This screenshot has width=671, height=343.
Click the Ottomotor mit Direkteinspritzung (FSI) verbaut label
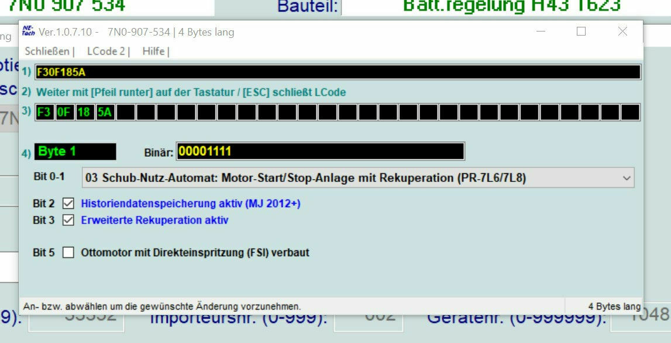195,253
